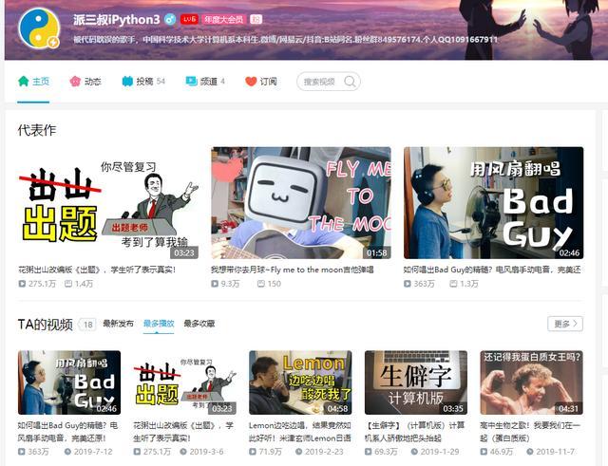
Task: Click the TA的视频 section heading
Action: point(45,325)
